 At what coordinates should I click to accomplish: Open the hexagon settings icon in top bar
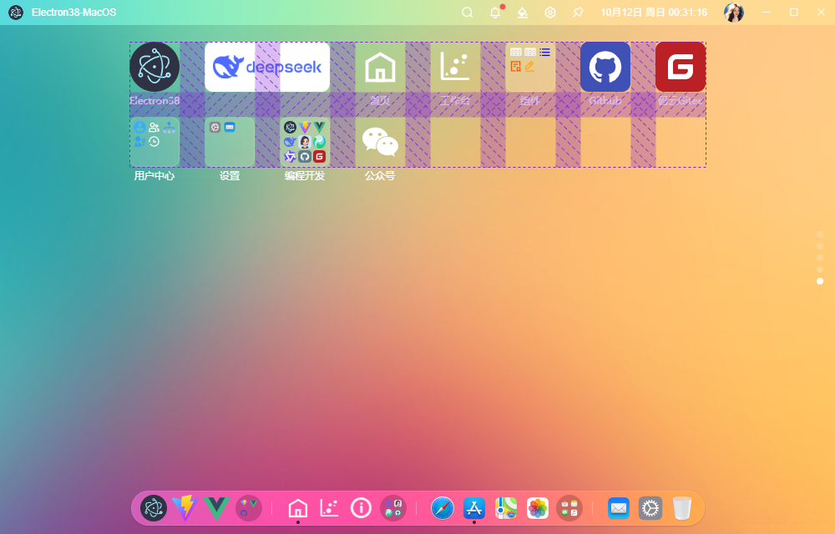point(550,13)
